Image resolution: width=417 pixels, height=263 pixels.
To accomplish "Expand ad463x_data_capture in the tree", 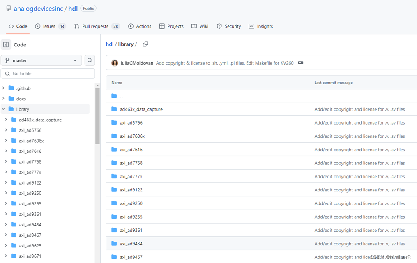I will pyautogui.click(x=6, y=120).
